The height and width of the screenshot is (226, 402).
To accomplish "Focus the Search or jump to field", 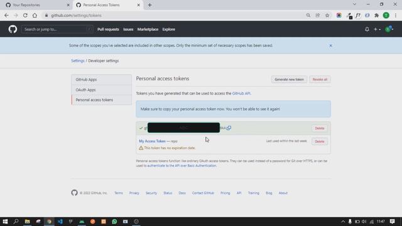I will click(x=57, y=30).
